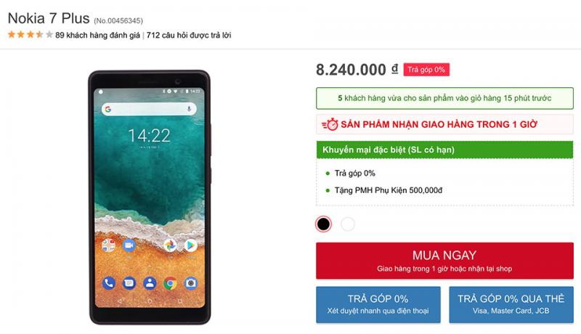Click the Google logo on phone screen
581x334 pixels.
click(107, 109)
